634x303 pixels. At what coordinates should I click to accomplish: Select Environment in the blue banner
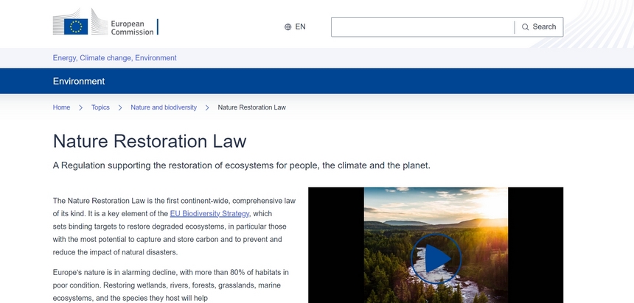click(79, 81)
